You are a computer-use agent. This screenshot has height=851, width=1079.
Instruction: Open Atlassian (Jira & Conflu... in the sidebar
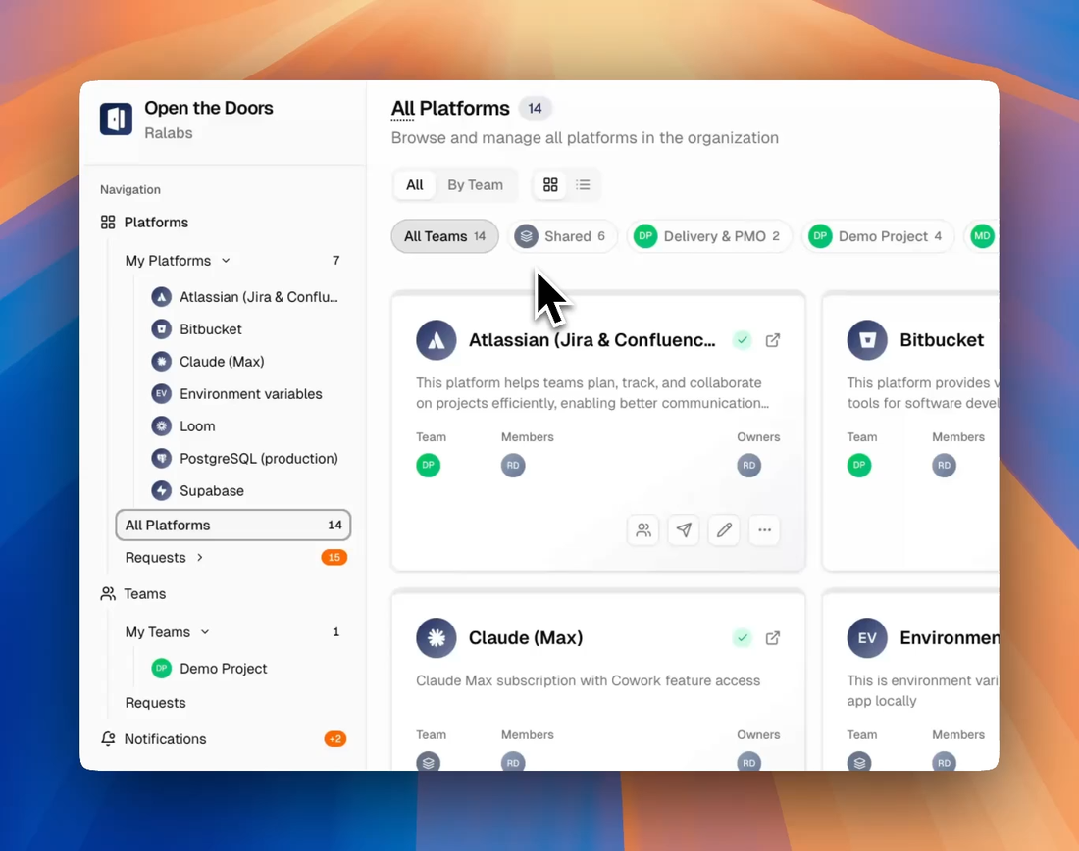click(x=244, y=297)
